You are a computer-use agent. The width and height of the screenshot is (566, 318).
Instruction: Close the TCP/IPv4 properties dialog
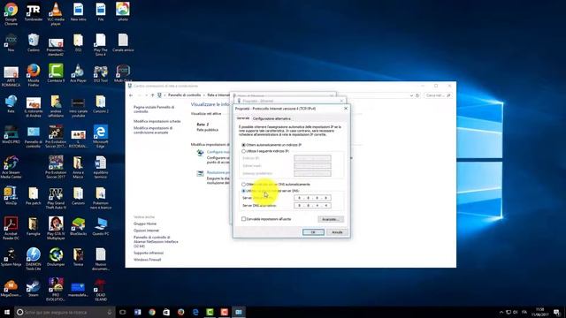(x=346, y=108)
